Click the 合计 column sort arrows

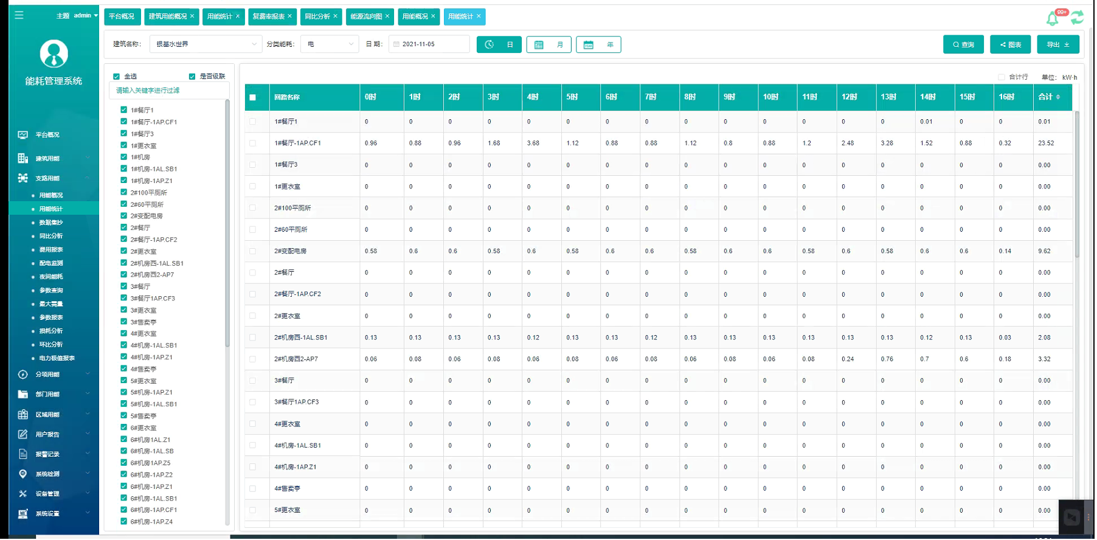[x=1058, y=97]
